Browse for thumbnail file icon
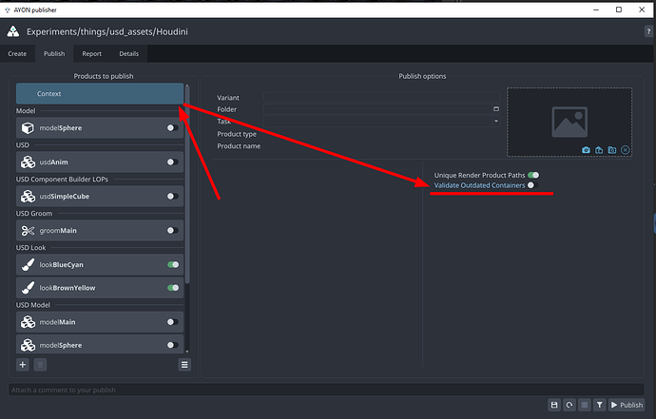 [x=612, y=150]
